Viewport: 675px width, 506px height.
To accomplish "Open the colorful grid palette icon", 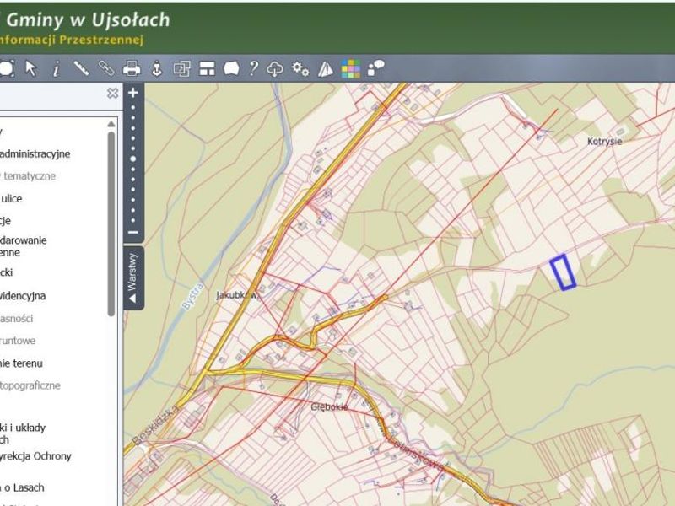I will pyautogui.click(x=351, y=69).
